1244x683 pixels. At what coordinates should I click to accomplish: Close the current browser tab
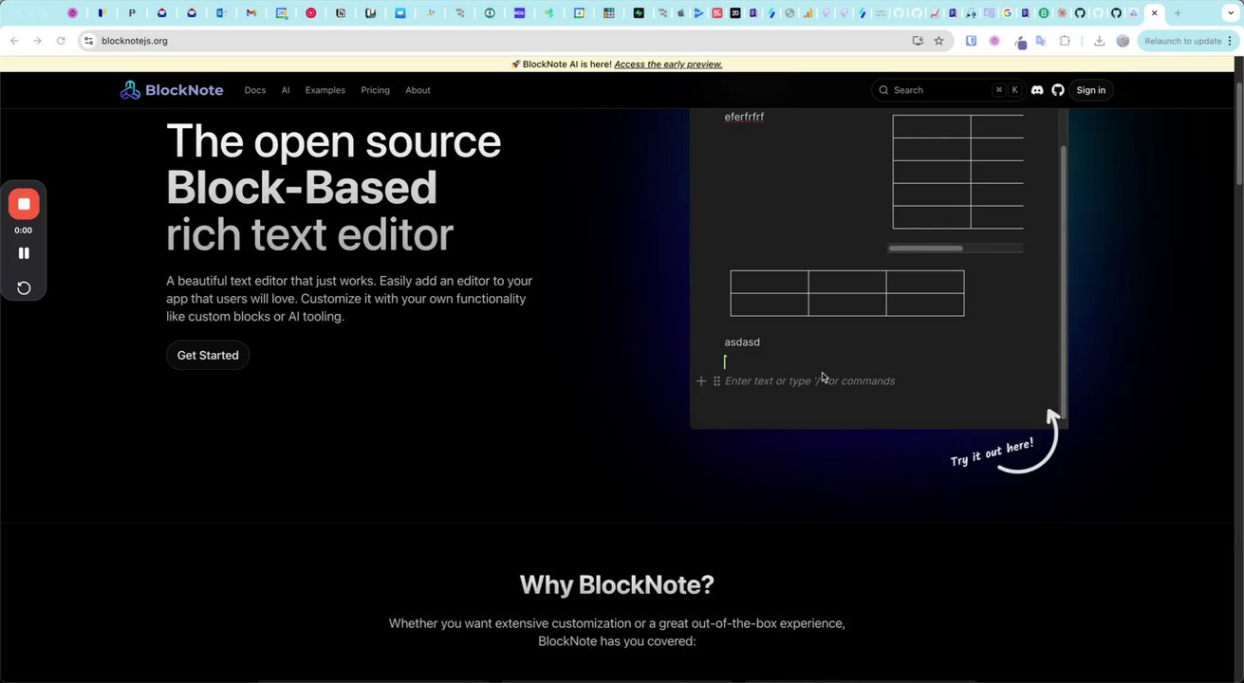pos(1154,13)
